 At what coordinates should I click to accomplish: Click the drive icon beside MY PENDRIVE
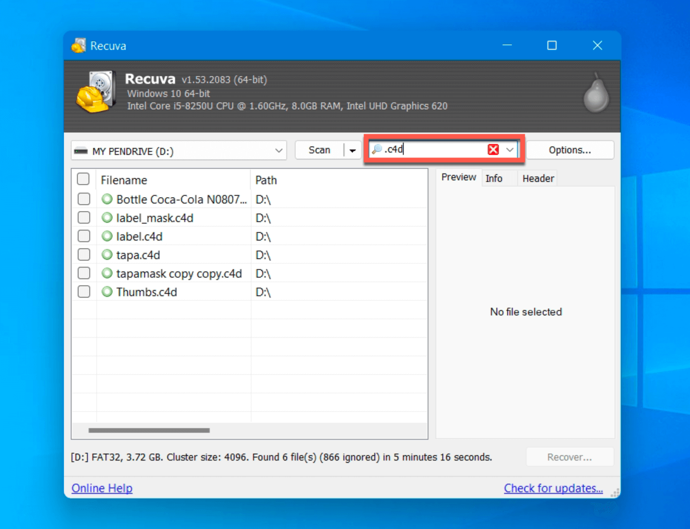pyautogui.click(x=81, y=151)
